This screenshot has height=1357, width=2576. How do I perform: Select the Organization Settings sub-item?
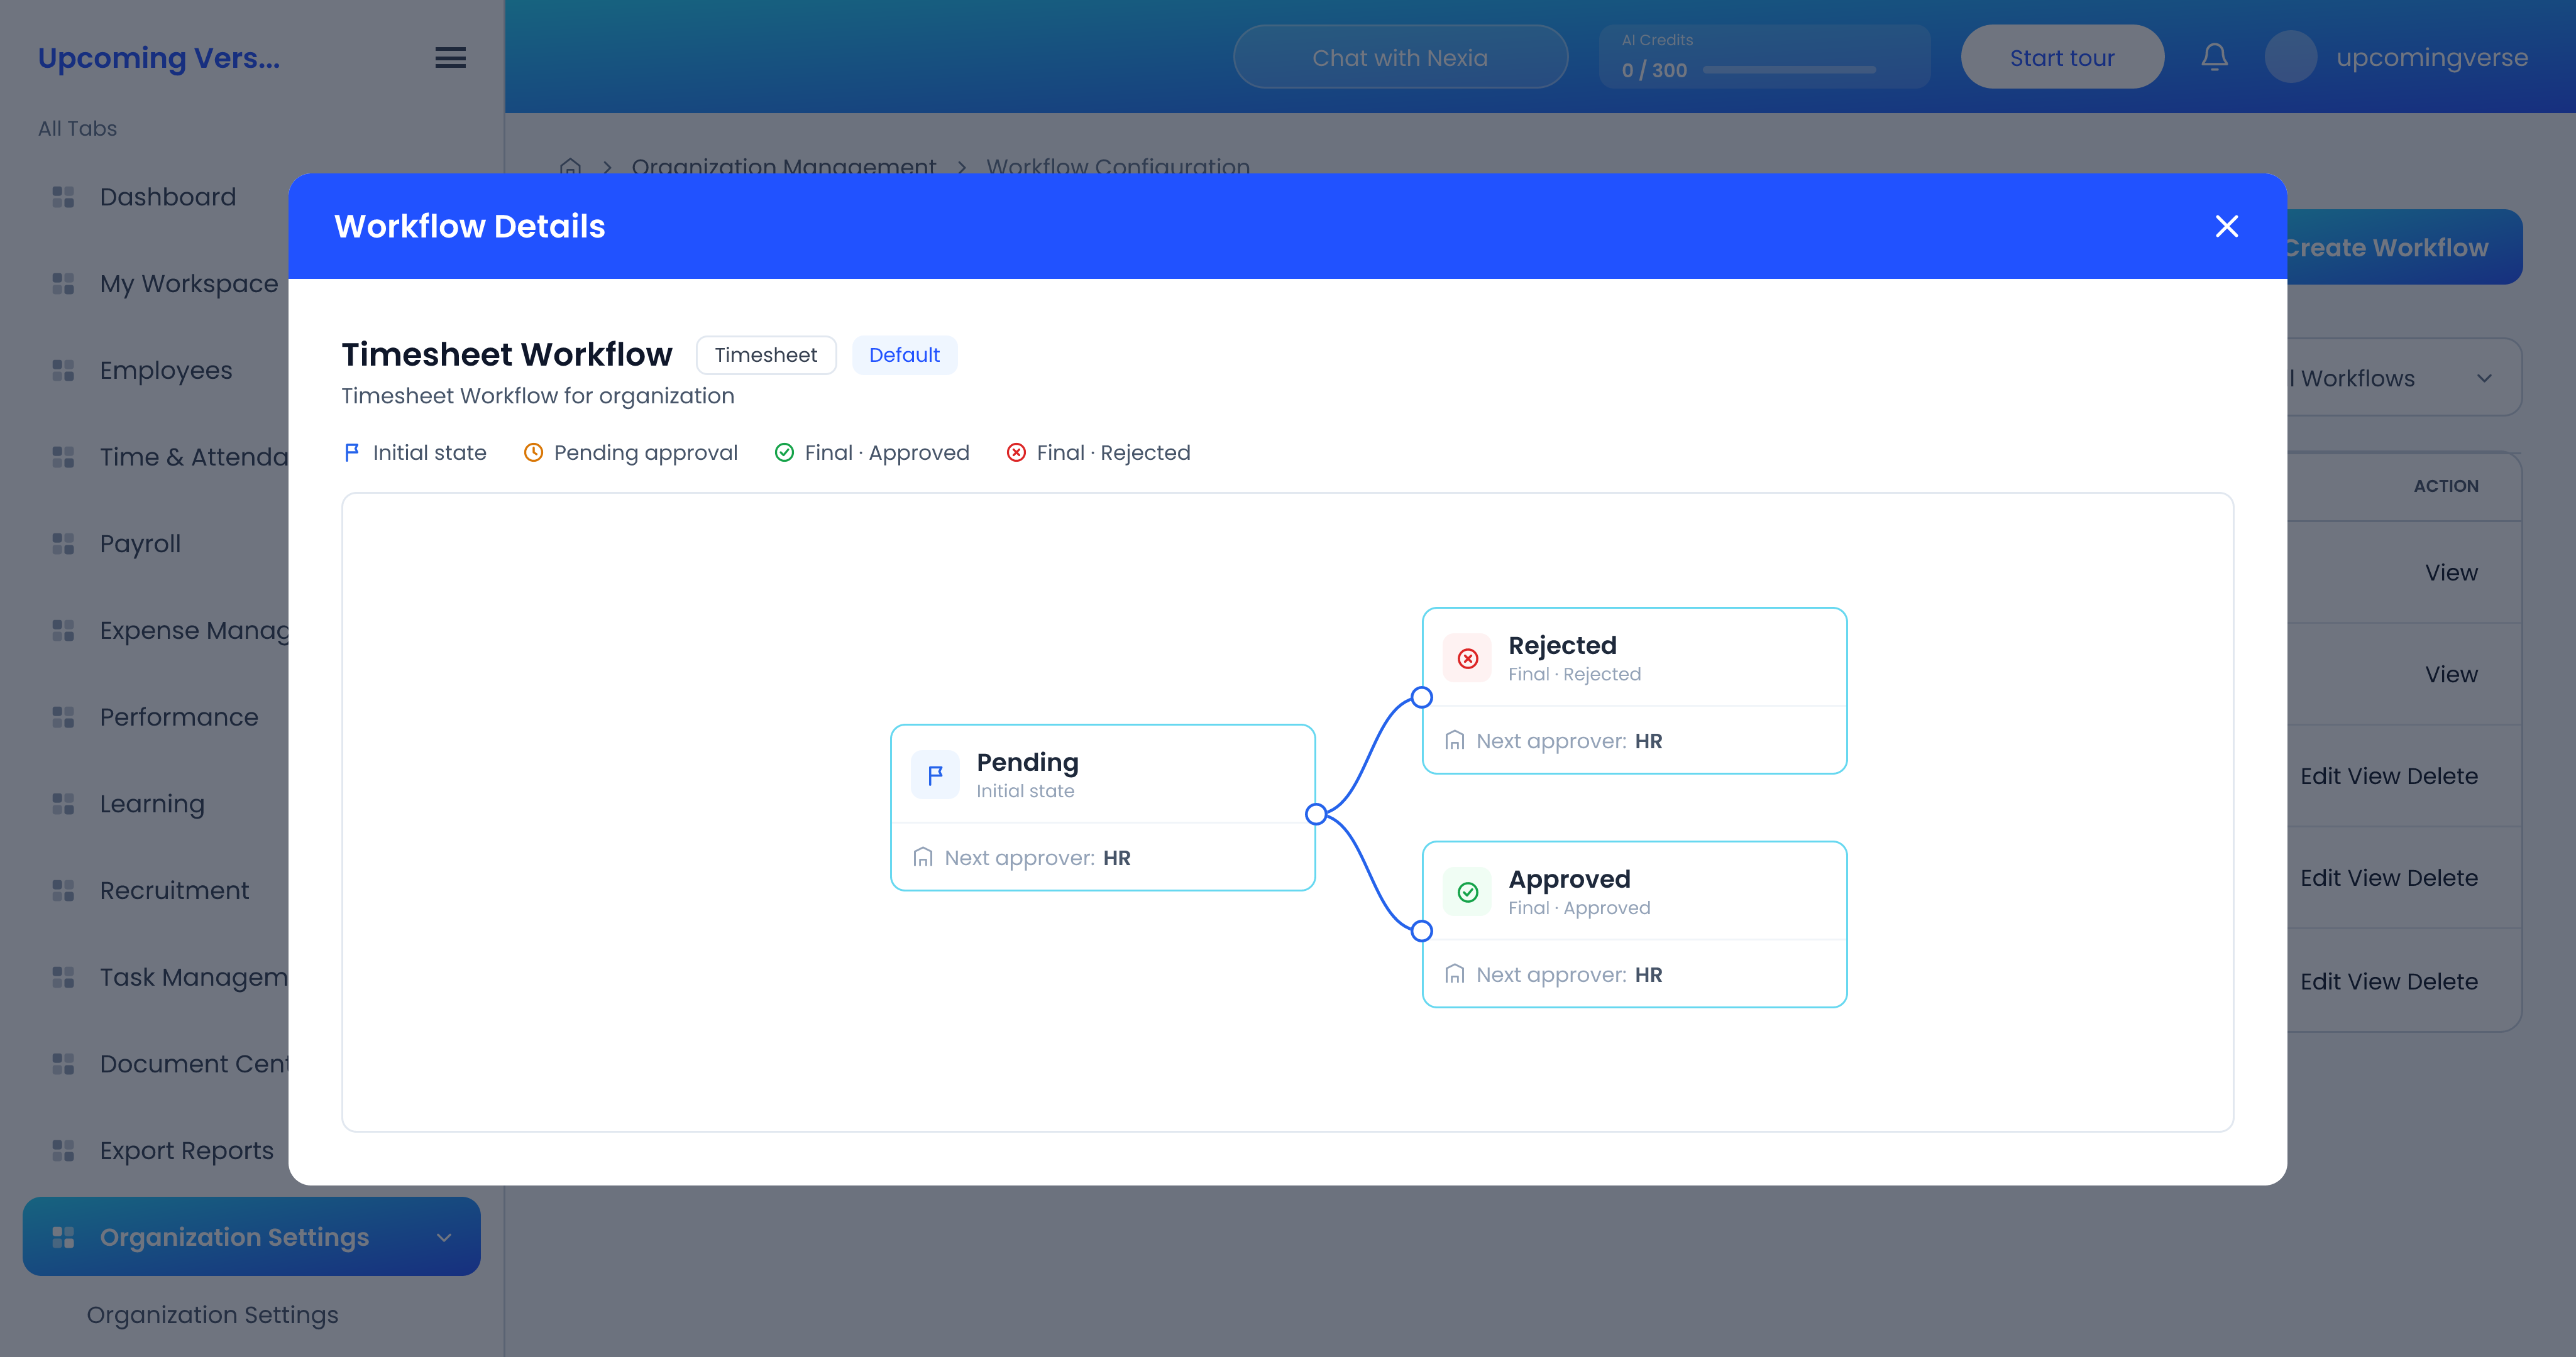point(212,1315)
